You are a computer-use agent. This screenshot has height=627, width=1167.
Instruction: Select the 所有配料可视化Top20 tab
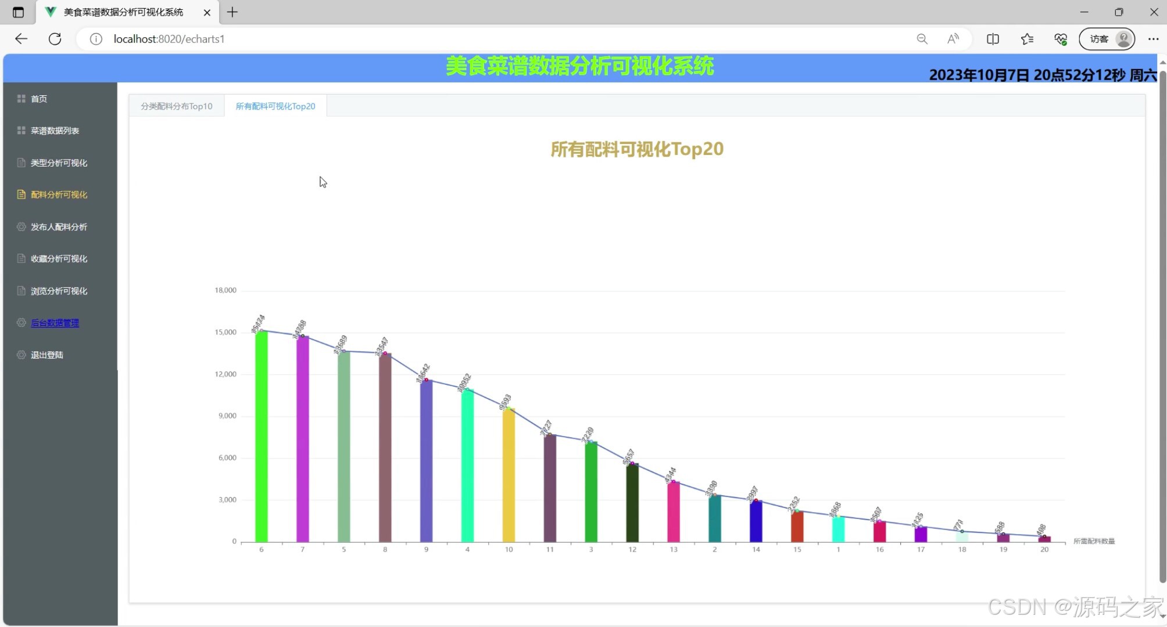click(x=275, y=106)
